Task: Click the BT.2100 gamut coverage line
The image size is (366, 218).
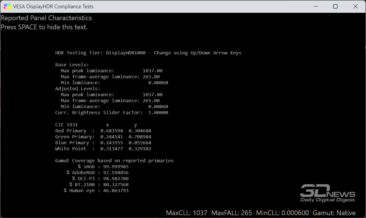Action: [99, 184]
